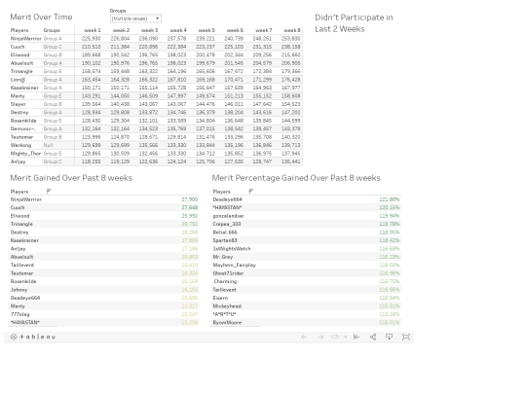
Task: Select the Merit Over Time title
Action: pyautogui.click(x=41, y=17)
